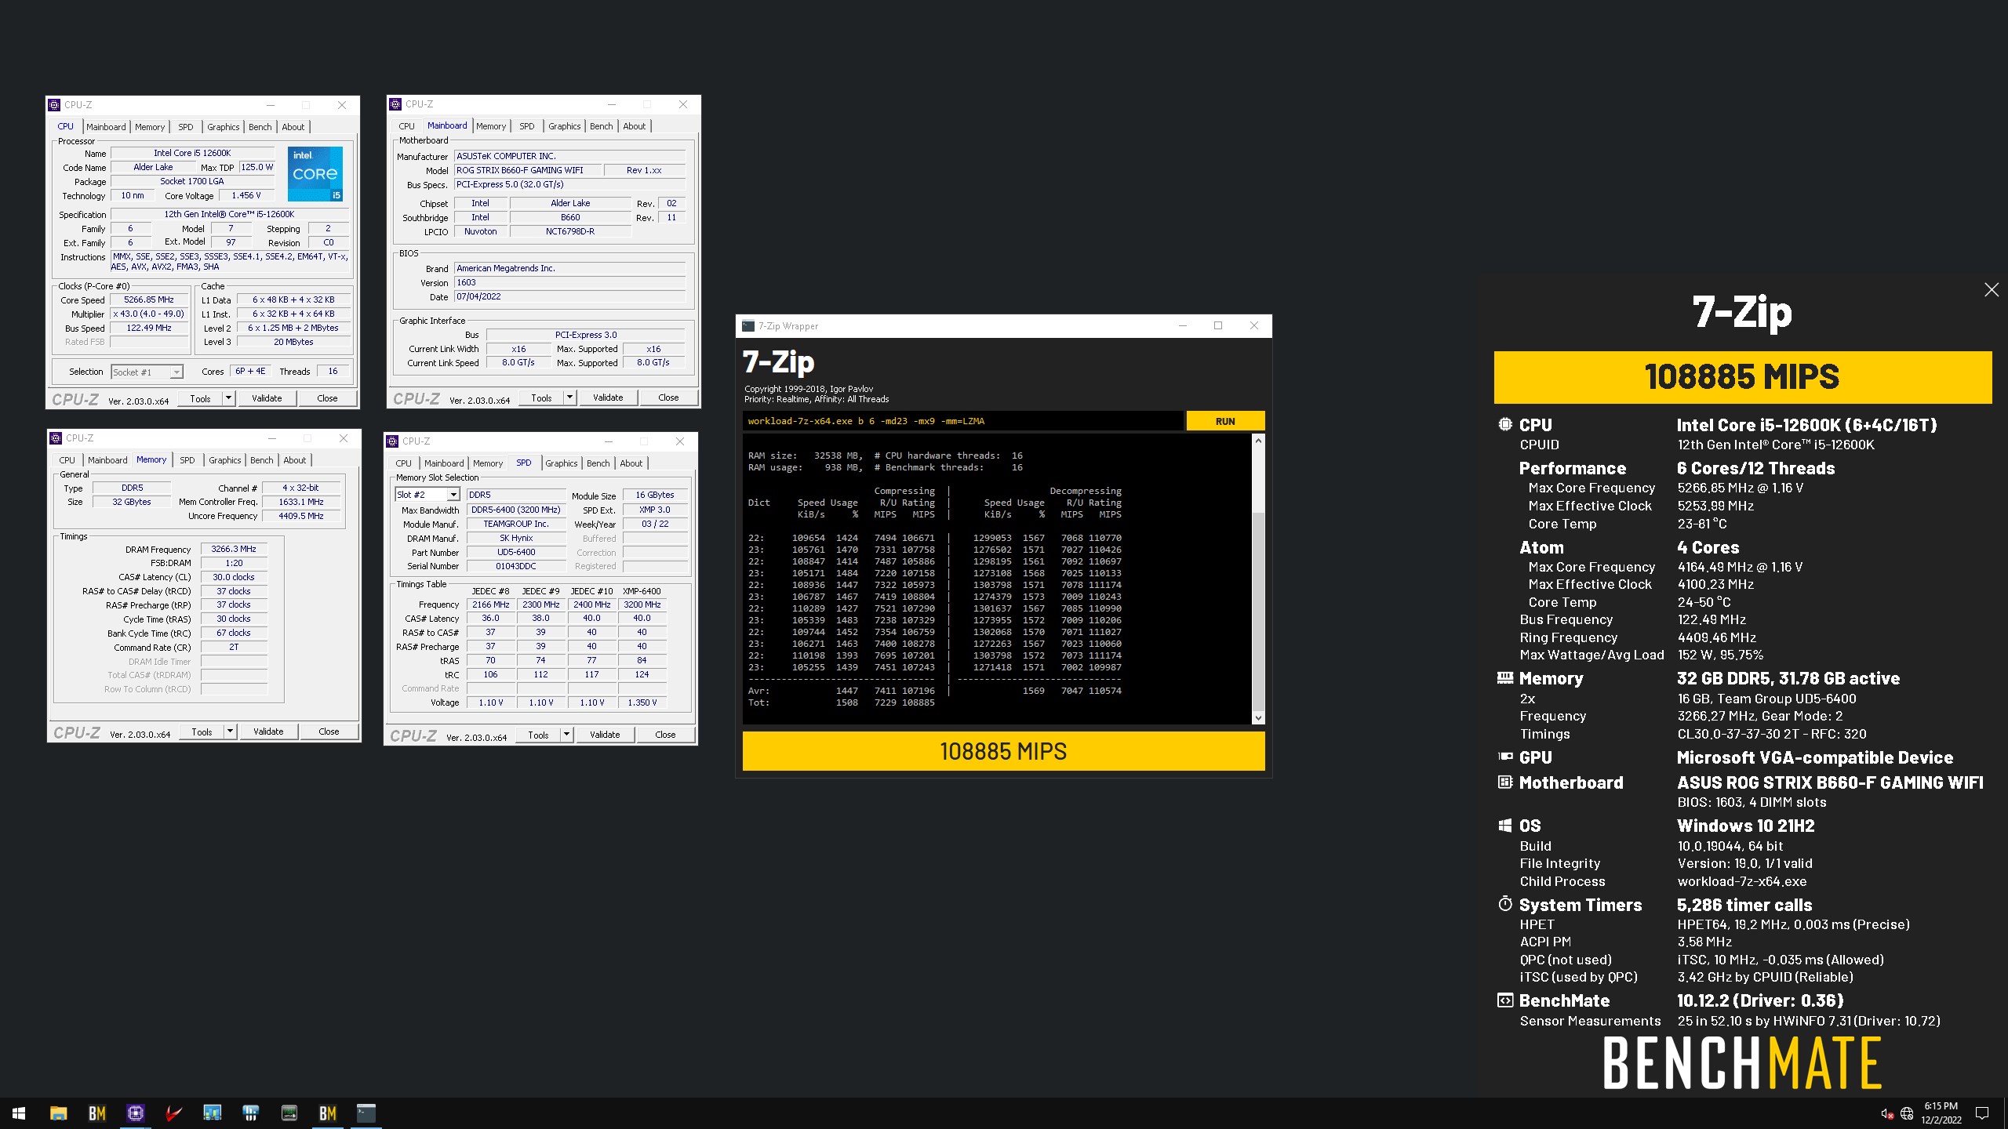Screen dimensions: 2008x1129
Task: Click the Motherboard icon in BenchMate panel
Action: pos(1505,782)
